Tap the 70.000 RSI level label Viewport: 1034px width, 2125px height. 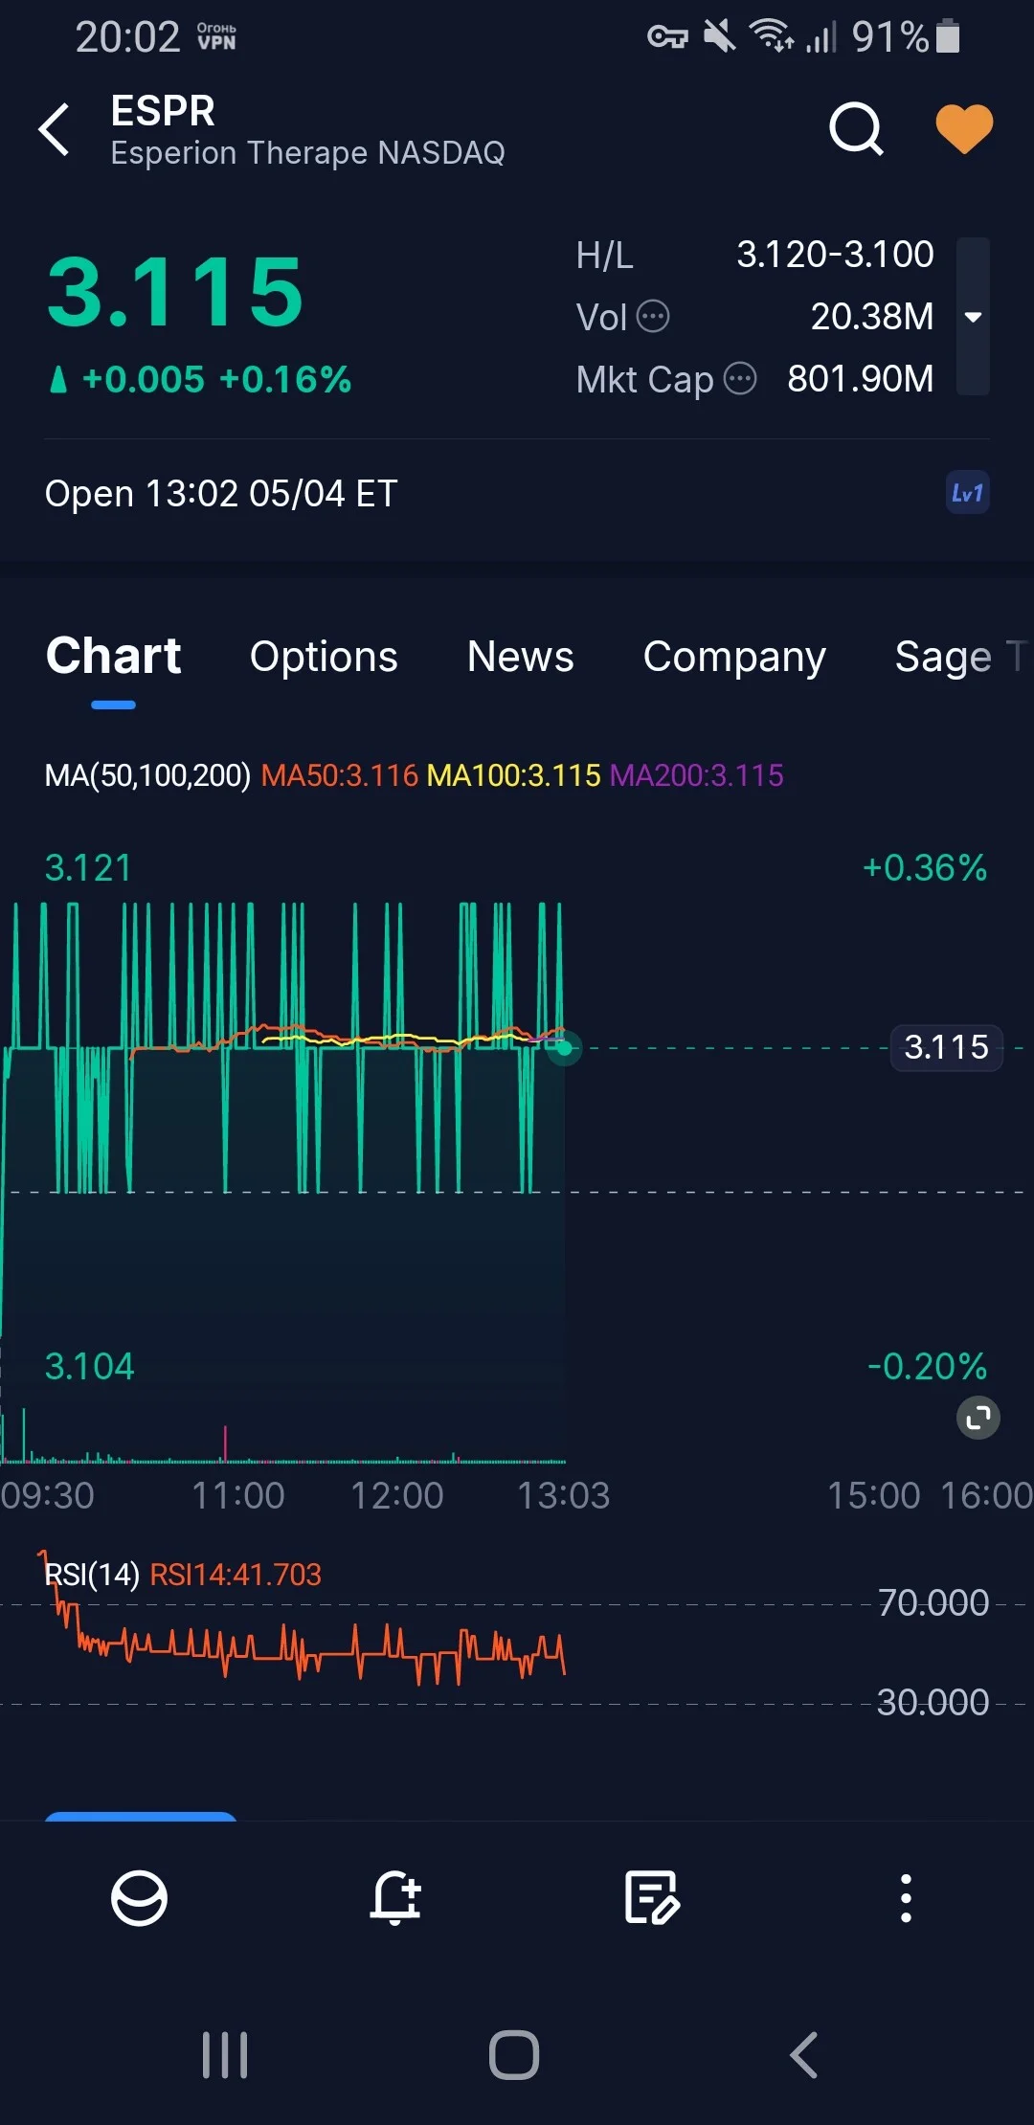point(933,1602)
